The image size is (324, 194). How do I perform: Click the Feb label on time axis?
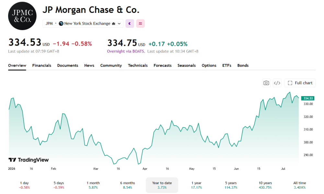(53, 169)
